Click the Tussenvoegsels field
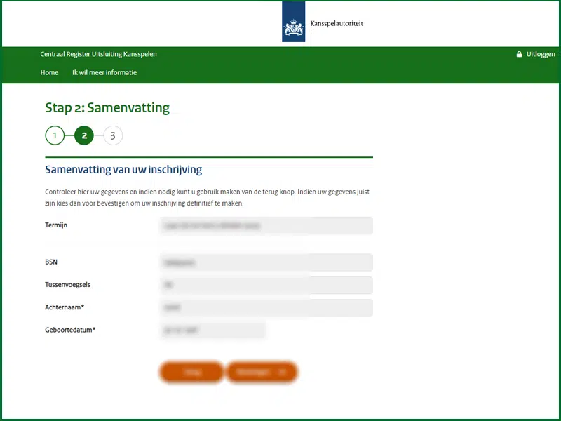 (266, 285)
